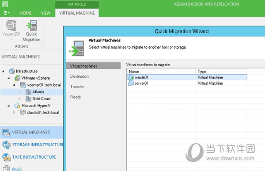
Task: Click the Quick Migration Wizard header icon
Action: [76, 48]
